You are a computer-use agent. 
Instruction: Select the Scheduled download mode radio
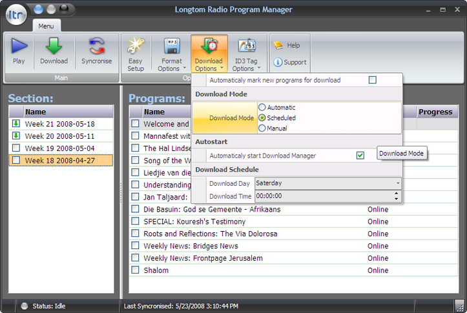pos(262,118)
